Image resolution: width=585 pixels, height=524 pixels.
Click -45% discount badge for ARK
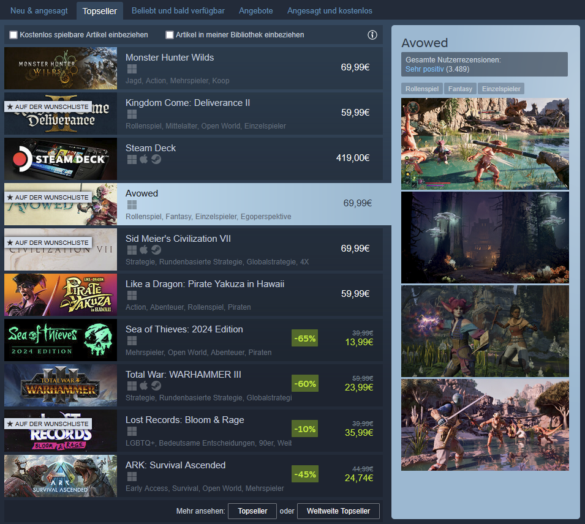point(305,474)
